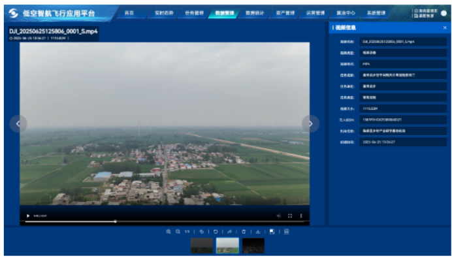Seek using the video progress bar
The height and width of the screenshot is (258, 452).
165,221
